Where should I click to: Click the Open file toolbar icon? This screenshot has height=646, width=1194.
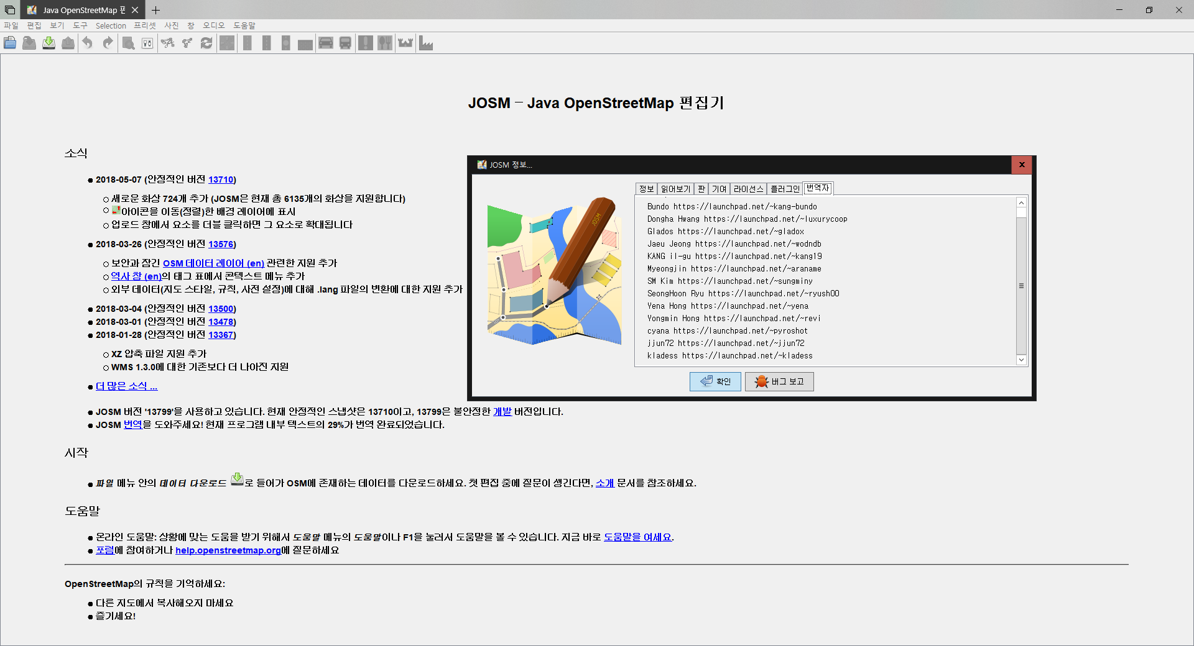(x=10, y=43)
